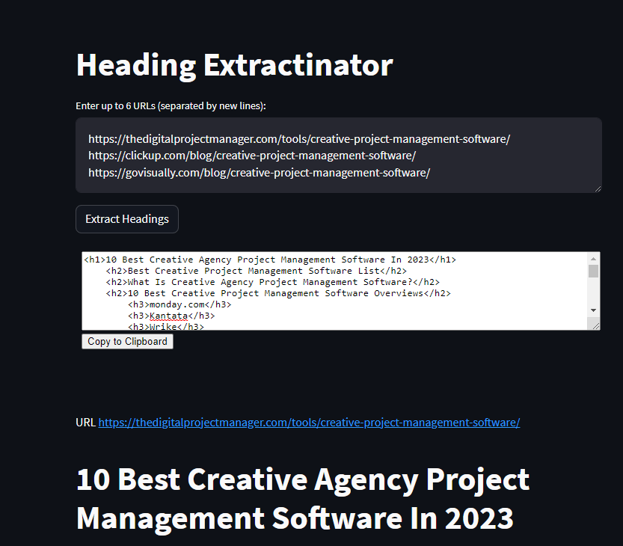The width and height of the screenshot is (623, 546).
Task: Click the Kantata h3 line in output
Action: (x=171, y=315)
